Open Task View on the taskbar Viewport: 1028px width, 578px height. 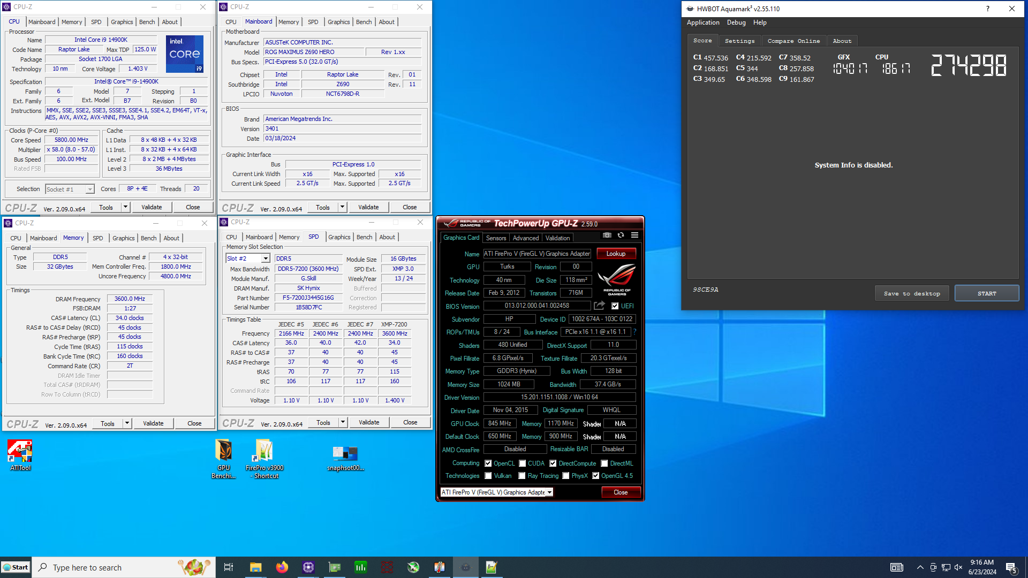pyautogui.click(x=228, y=567)
